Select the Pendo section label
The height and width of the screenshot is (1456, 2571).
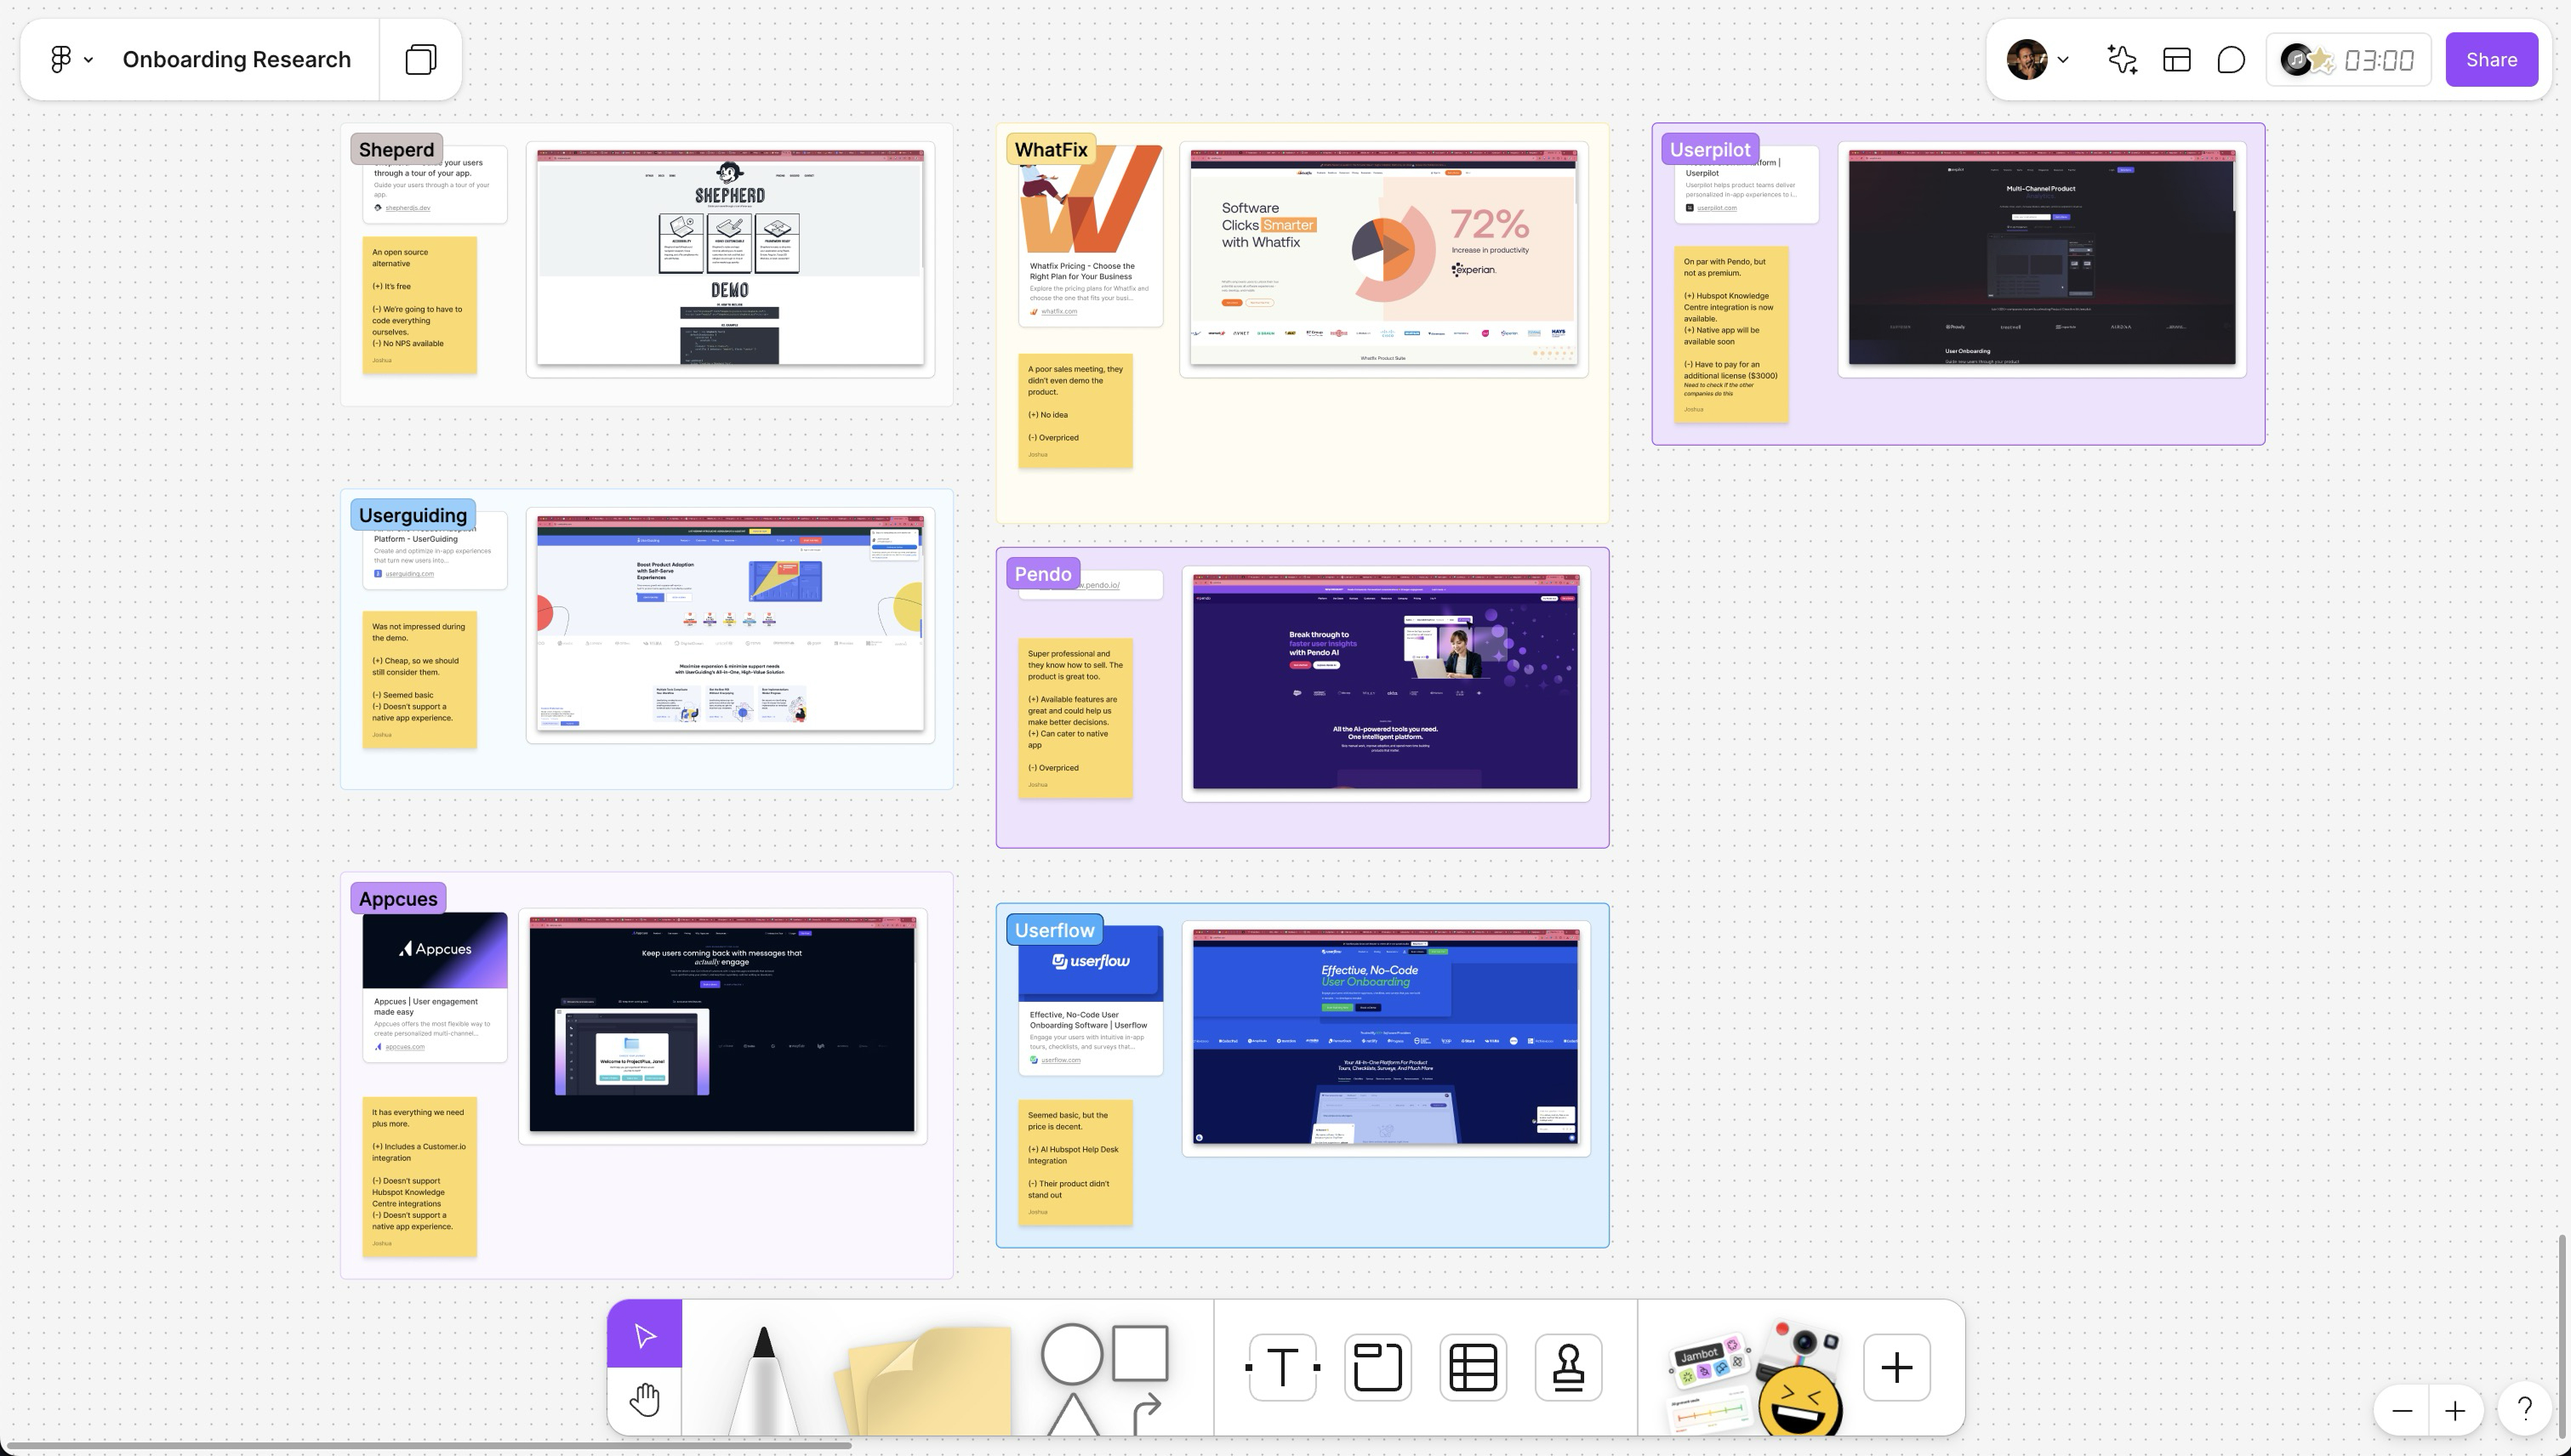click(1042, 573)
